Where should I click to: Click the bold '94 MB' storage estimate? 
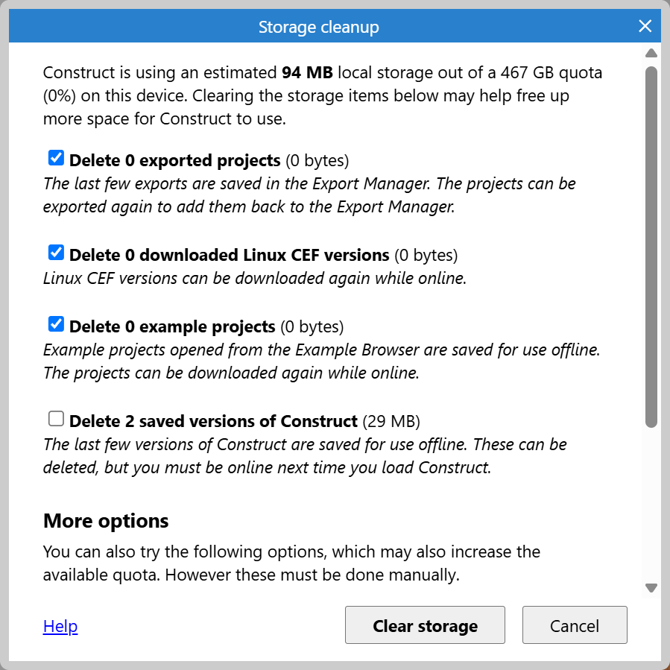309,73
